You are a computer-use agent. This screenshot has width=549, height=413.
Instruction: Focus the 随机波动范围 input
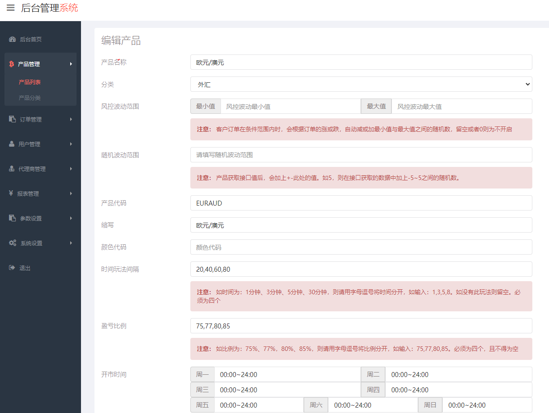(361, 155)
